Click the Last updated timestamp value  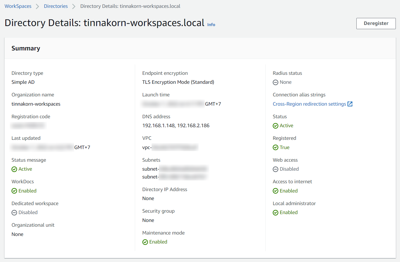tap(51, 147)
